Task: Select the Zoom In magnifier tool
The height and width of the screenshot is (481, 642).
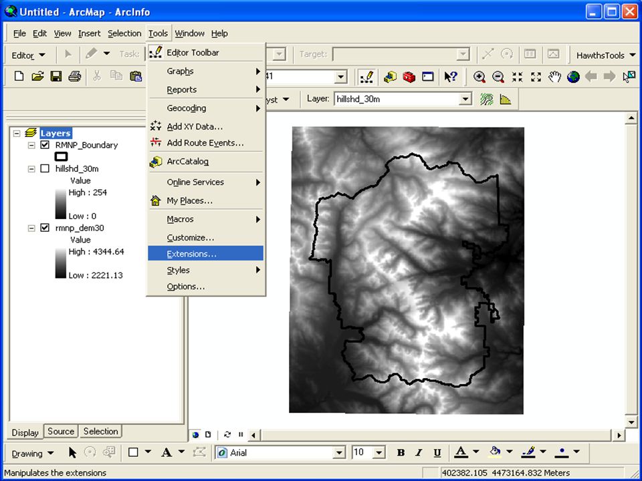Action: (479, 77)
